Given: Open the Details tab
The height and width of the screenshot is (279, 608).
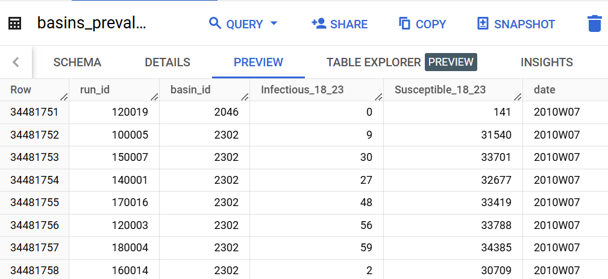Looking at the screenshot, I should coord(167,62).
